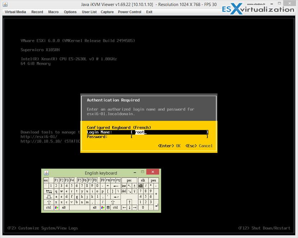Open the Options menu
Viewport: 298px width, 238px height.
(x=70, y=12)
